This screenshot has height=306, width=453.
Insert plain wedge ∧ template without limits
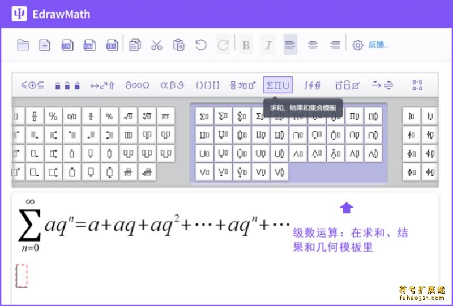click(x=298, y=154)
